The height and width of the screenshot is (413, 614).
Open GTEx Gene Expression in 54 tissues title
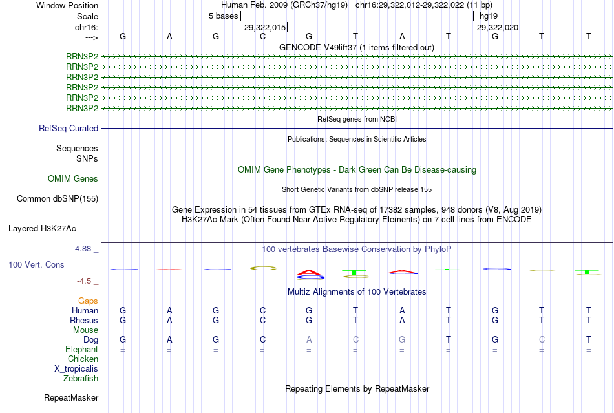click(356, 210)
